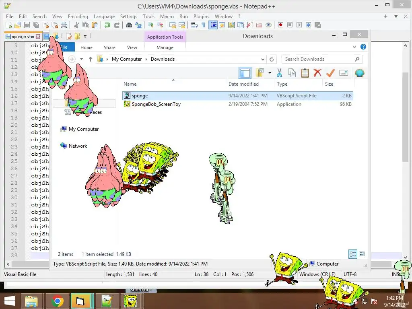The image size is (412, 309).
Task: Expand the ribbon chevron in Downloads window
Action: point(354,47)
